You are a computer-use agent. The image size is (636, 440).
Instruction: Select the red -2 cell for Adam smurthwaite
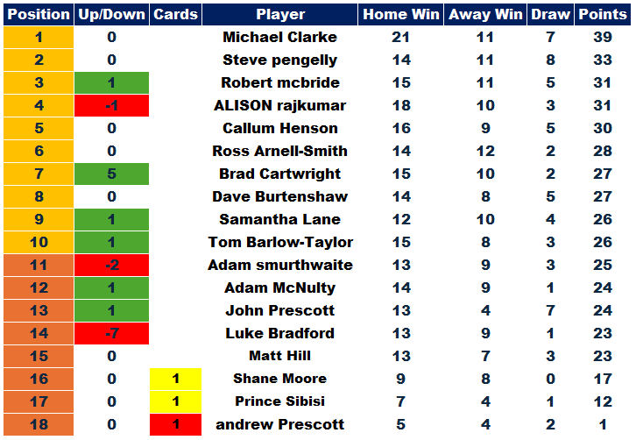111,265
